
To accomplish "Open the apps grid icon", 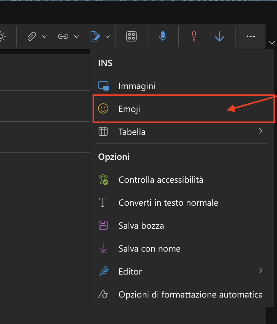I will [x=131, y=36].
